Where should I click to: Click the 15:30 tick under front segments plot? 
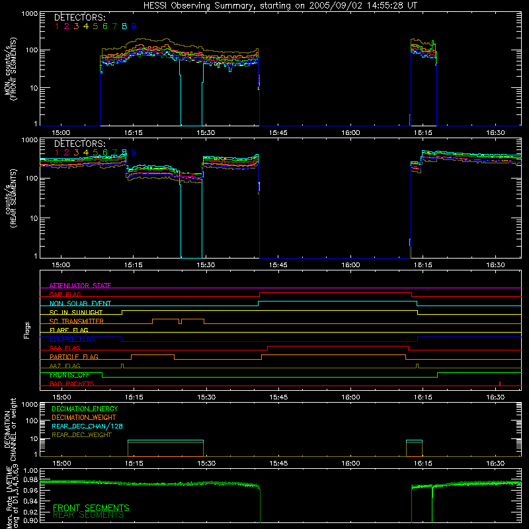[x=206, y=133]
